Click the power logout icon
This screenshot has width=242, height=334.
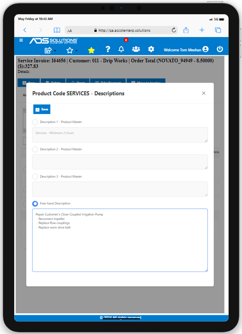point(220,49)
